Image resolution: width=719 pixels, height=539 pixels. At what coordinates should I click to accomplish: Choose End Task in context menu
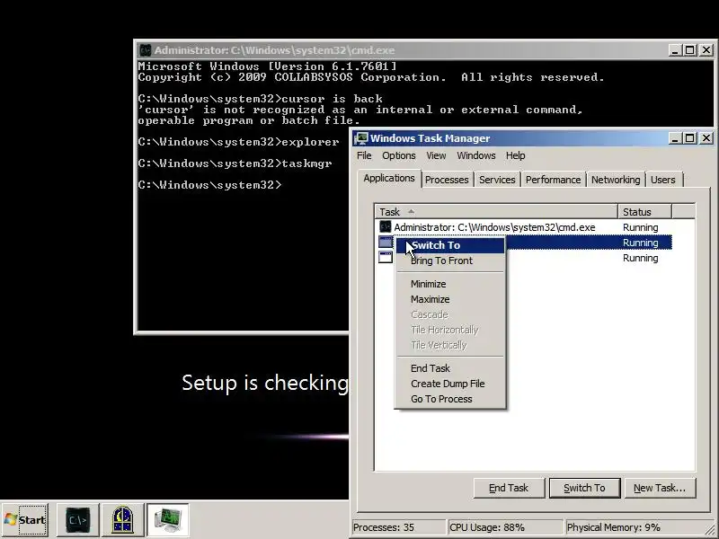coord(450,368)
